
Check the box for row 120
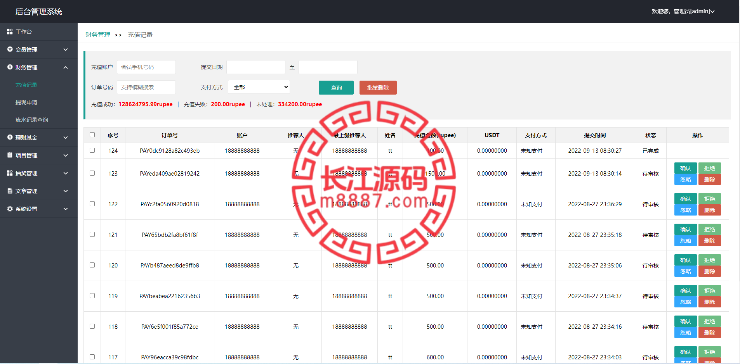coord(92,265)
